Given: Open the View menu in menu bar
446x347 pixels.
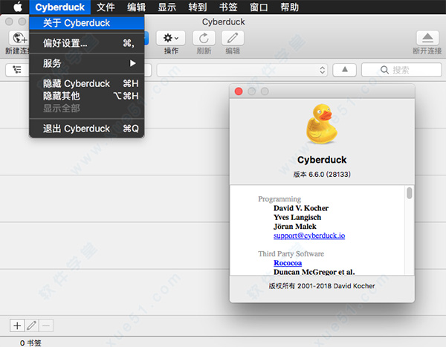Looking at the screenshot, I should (167, 7).
